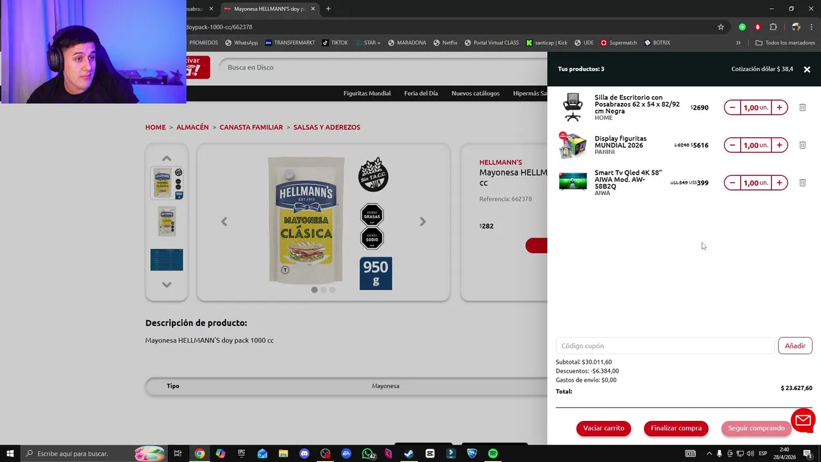The width and height of the screenshot is (821, 462).
Task: Click the Añadir coupon button
Action: (x=795, y=346)
